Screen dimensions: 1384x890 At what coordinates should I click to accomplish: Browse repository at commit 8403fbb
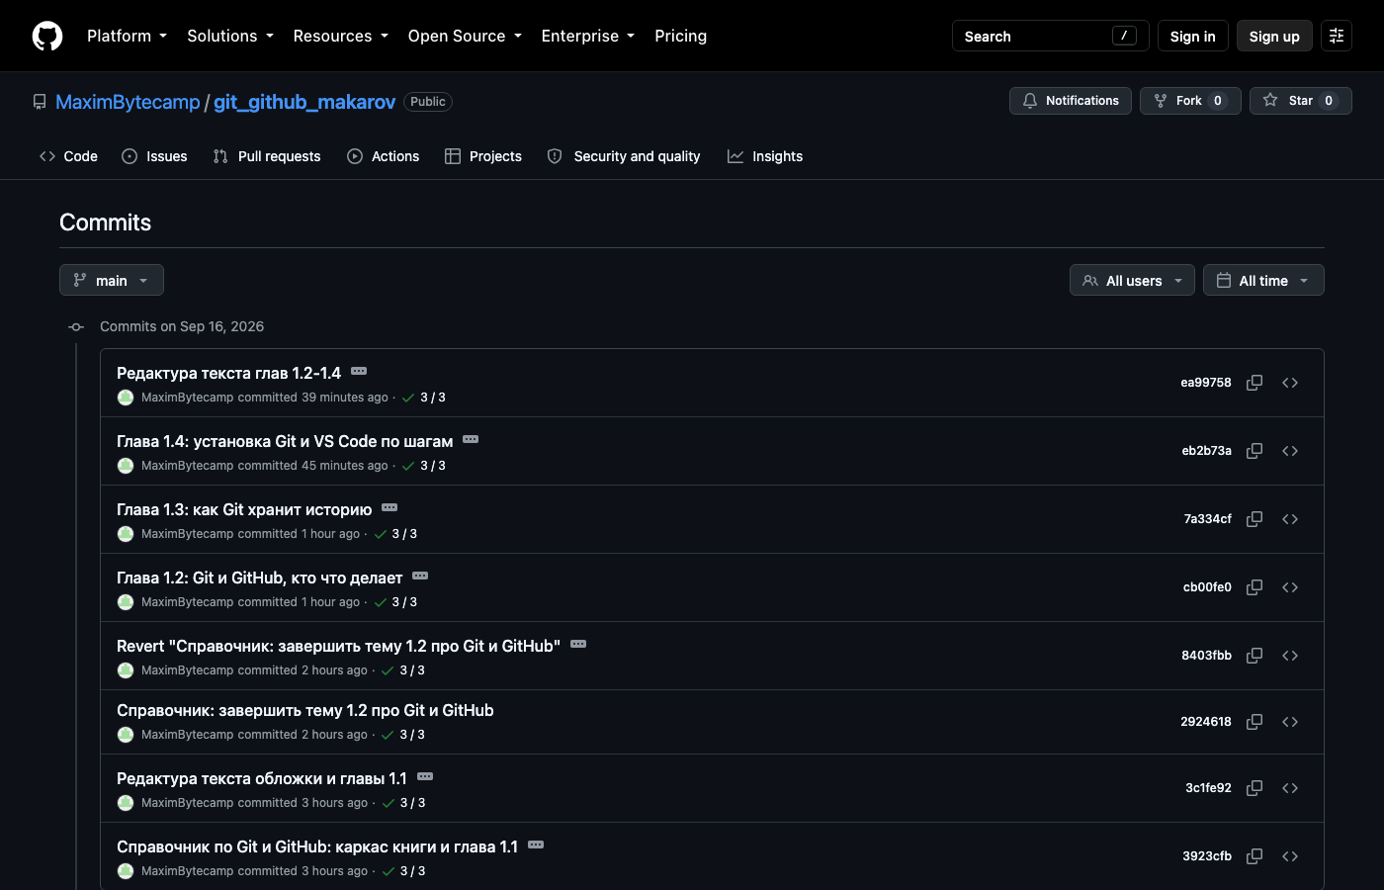click(1290, 656)
